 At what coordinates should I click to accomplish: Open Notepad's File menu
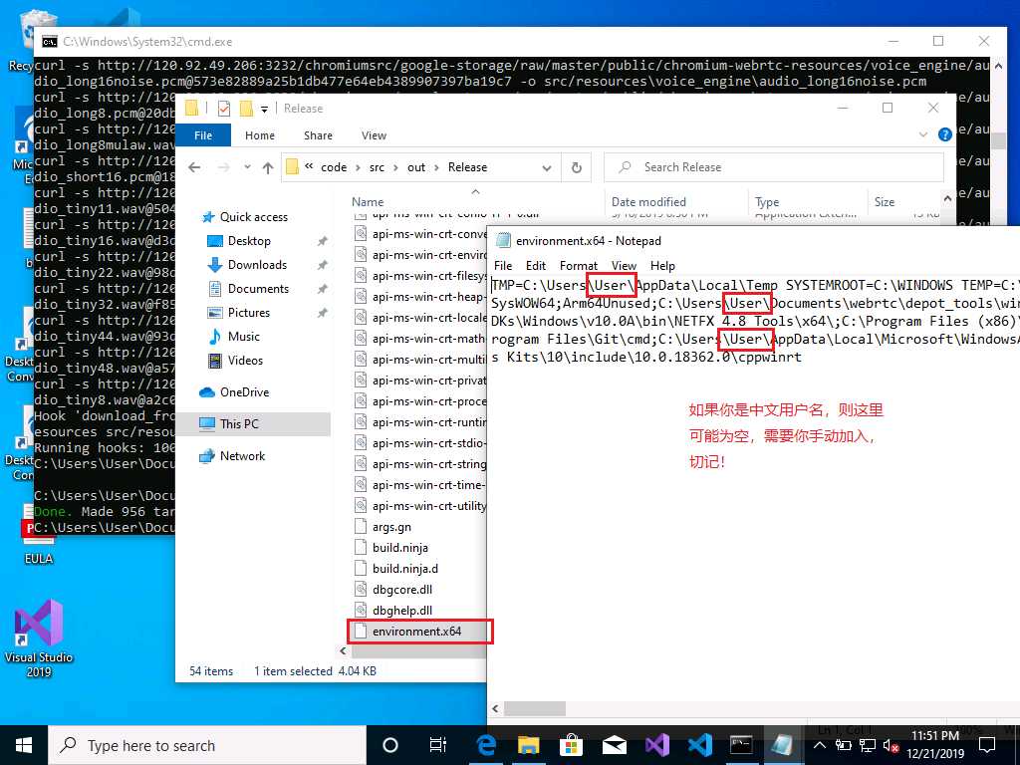(x=502, y=265)
